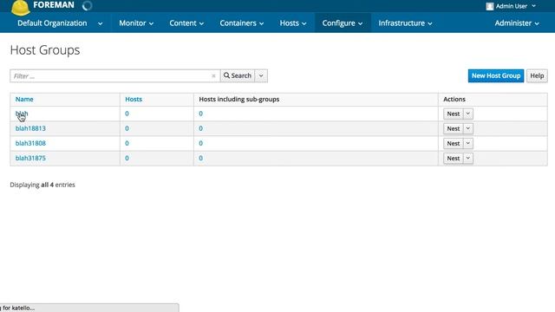Expand the search options dropdown arrow
Image resolution: width=555 pixels, height=312 pixels.
[x=261, y=75]
